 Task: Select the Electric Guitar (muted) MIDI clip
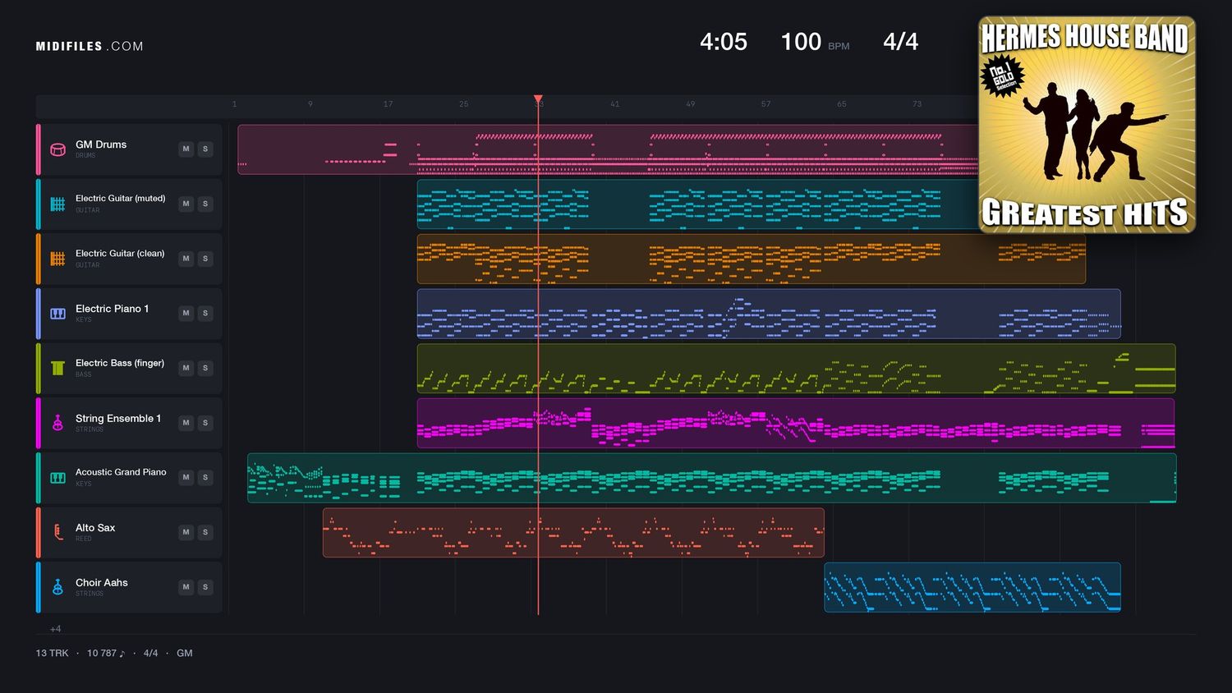point(697,204)
